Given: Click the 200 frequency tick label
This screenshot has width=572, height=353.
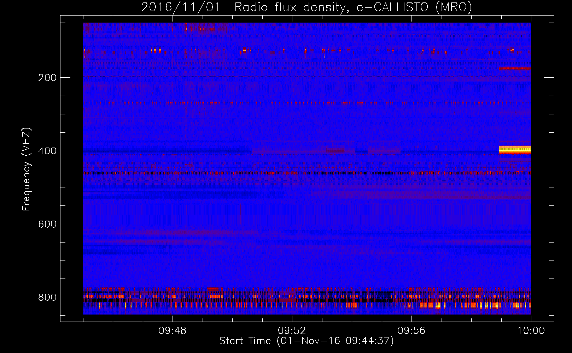Looking at the screenshot, I should coord(47,78).
